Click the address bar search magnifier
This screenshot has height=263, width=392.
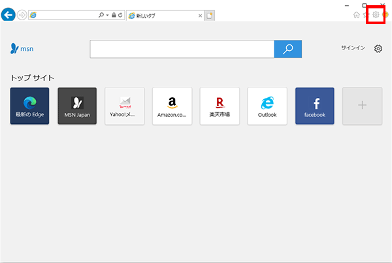[101, 15]
